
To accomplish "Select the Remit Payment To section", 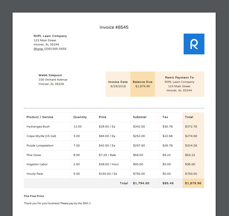I will click(179, 84).
